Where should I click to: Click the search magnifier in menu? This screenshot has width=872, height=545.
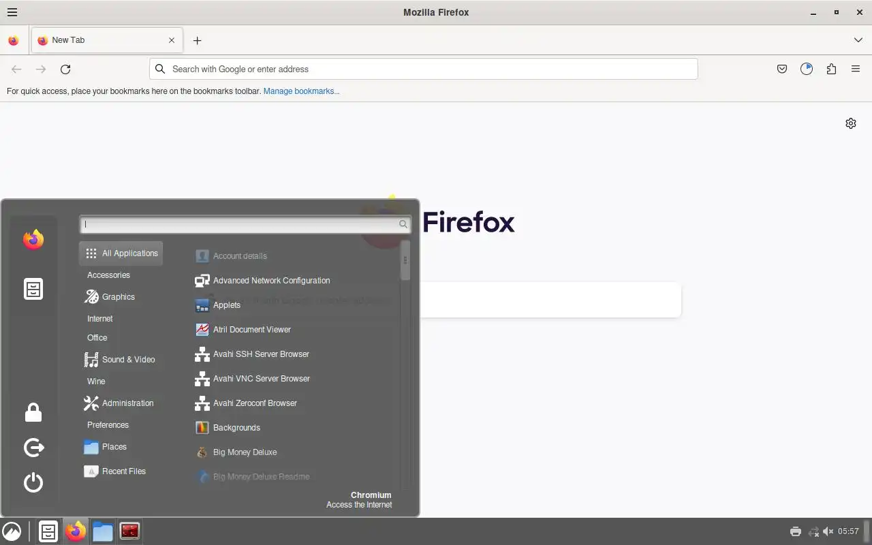[x=403, y=224]
